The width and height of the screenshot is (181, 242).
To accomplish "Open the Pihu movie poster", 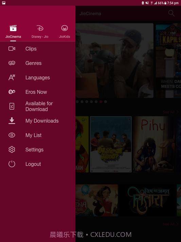I will [153, 144].
